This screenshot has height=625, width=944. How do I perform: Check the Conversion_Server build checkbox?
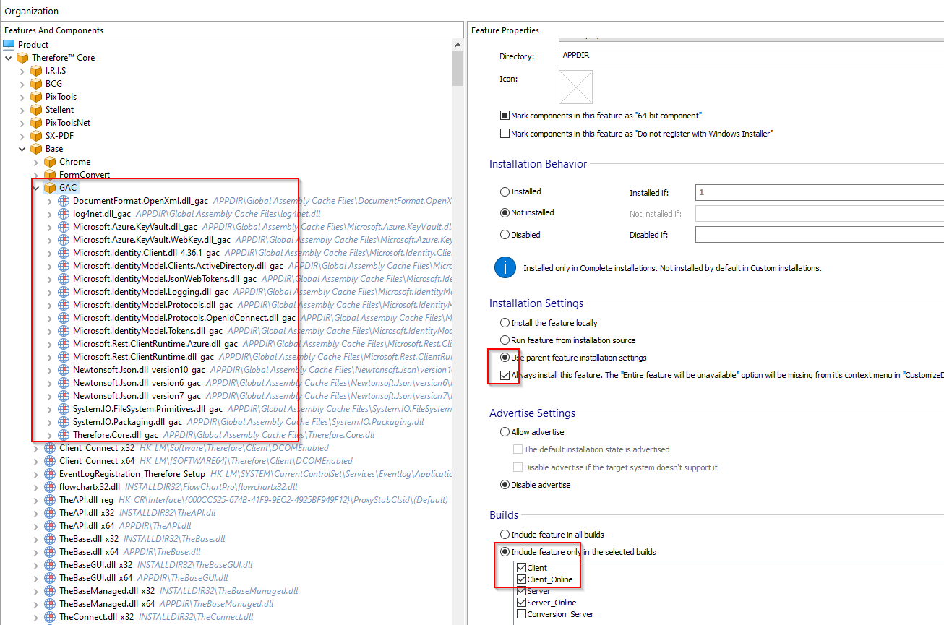(x=521, y=614)
